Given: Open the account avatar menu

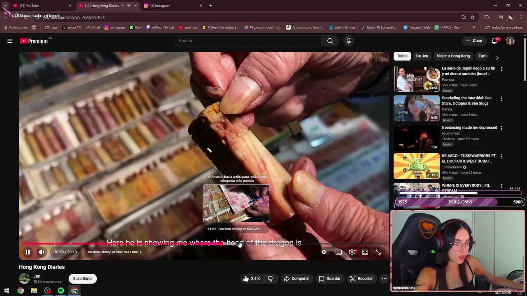Looking at the screenshot, I should 510,41.
